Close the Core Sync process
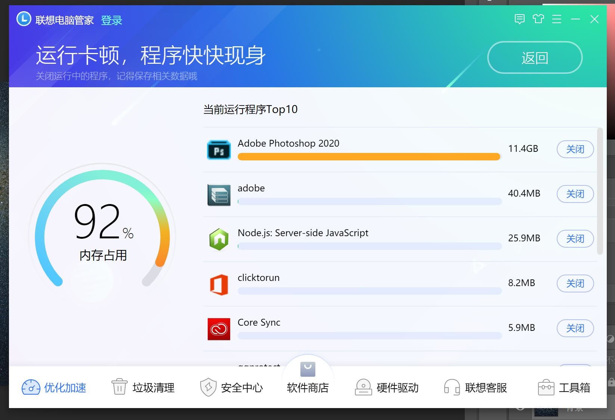The width and height of the screenshot is (615, 420). point(575,328)
